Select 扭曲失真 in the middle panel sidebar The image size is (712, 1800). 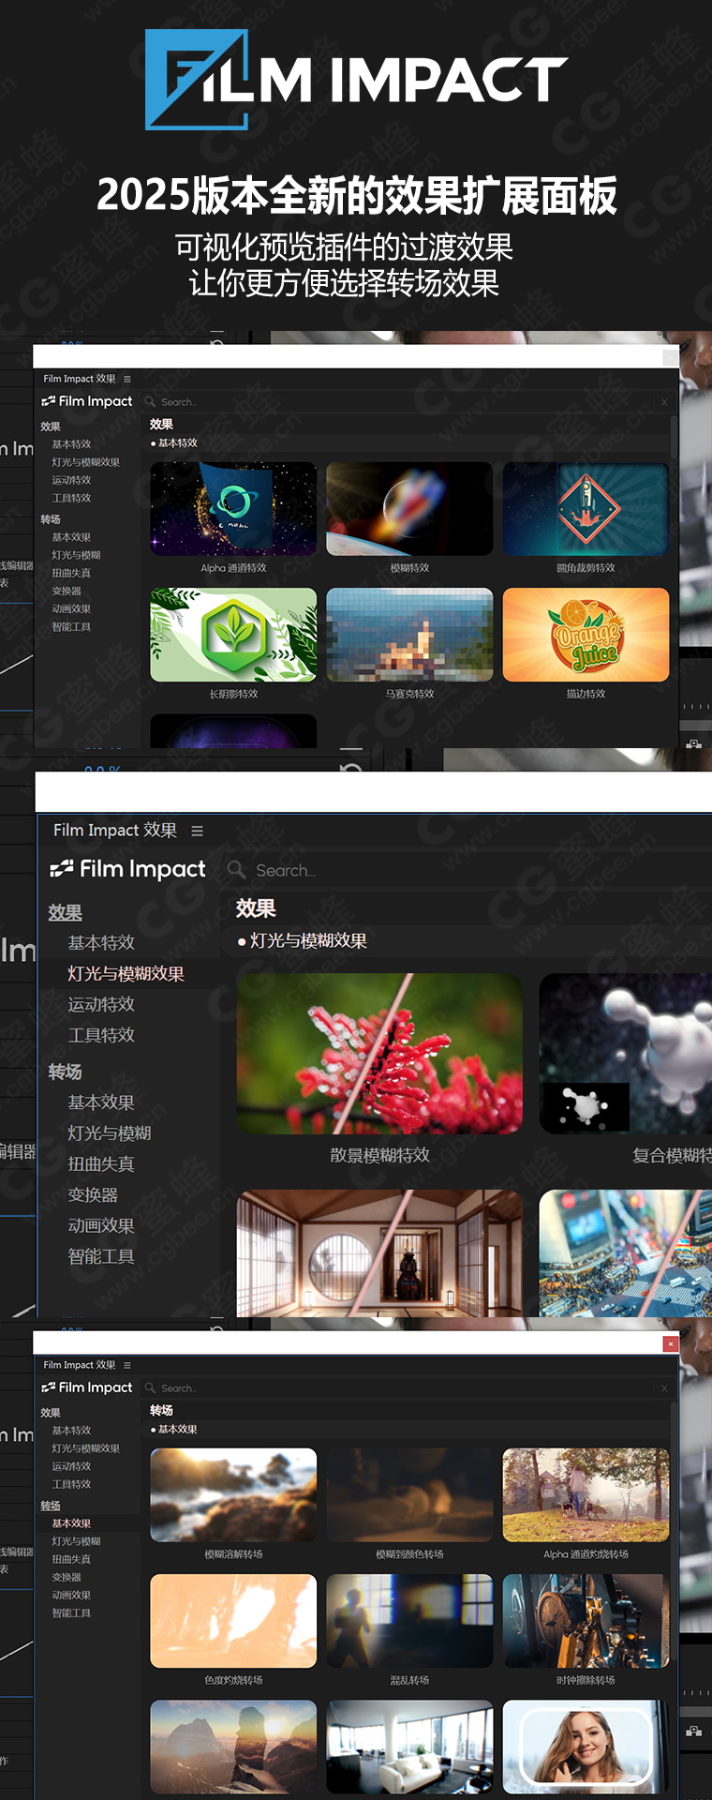(101, 1163)
